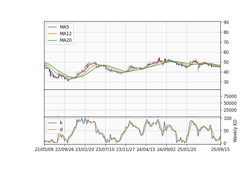Click the volume axis value 50000
This screenshot has width=245, height=176.
click(x=230, y=103)
